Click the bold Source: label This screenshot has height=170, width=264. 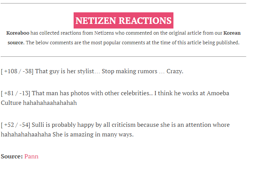[12, 157]
